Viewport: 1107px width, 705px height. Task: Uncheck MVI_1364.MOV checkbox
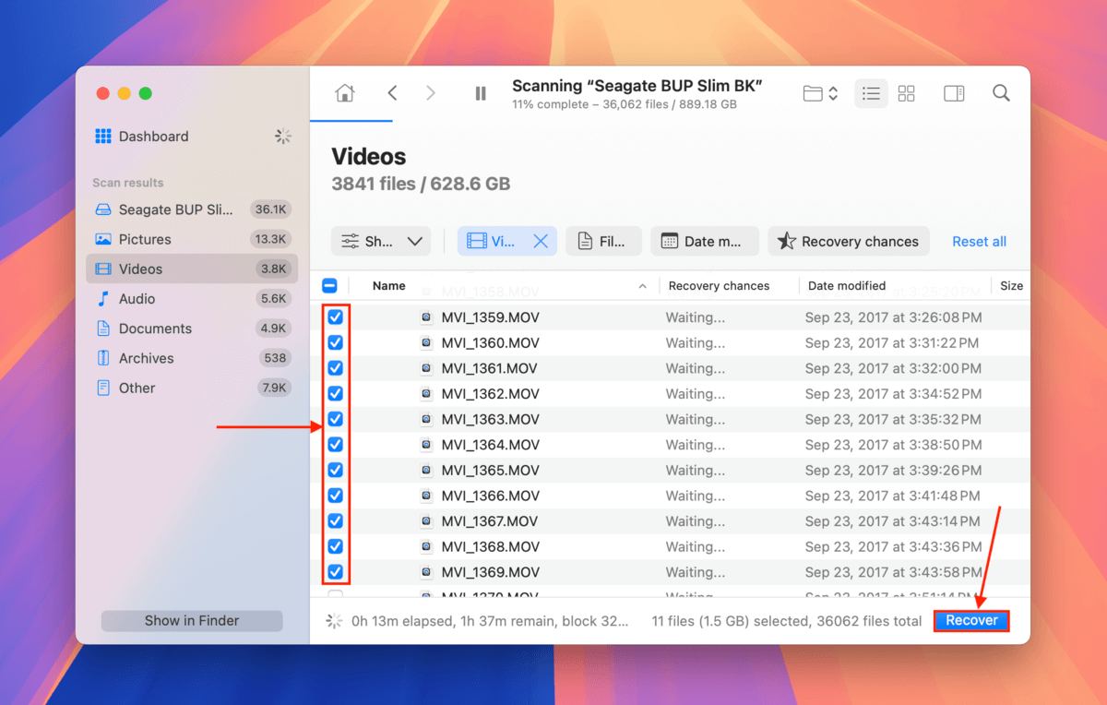[x=336, y=445]
